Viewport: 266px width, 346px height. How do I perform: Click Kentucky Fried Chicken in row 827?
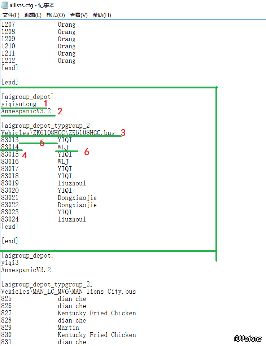[97, 313]
